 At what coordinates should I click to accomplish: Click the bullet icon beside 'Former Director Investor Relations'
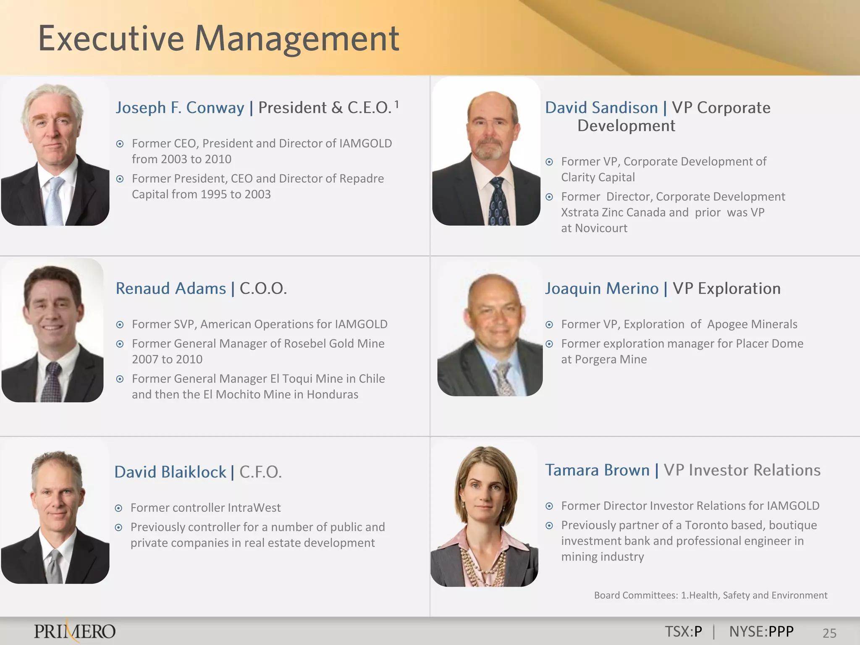pos(549,506)
